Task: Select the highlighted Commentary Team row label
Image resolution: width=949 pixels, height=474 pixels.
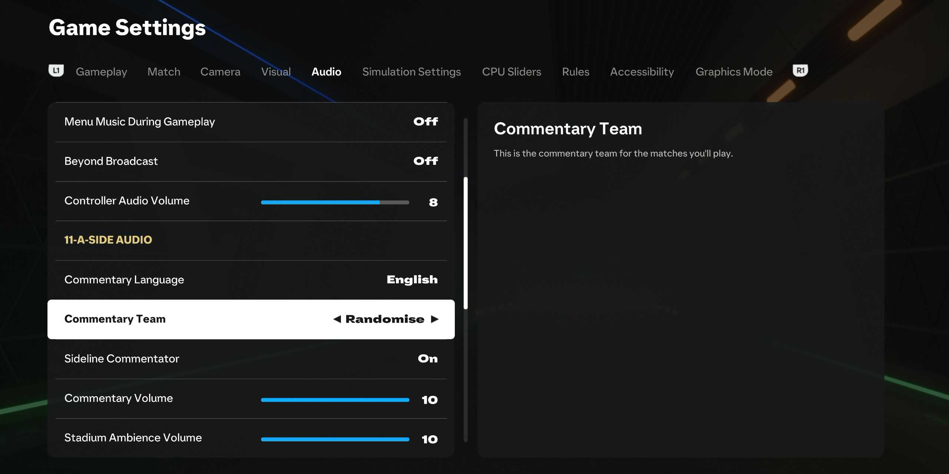Action: click(x=115, y=319)
